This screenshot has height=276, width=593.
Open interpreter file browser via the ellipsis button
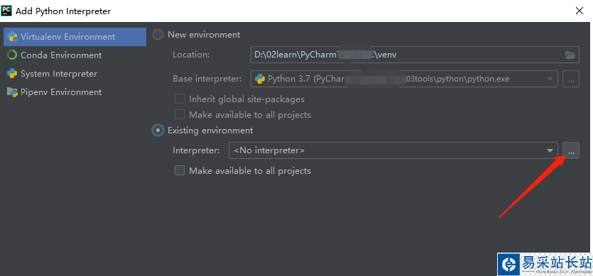(x=571, y=151)
